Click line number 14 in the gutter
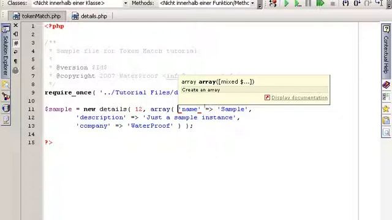This screenshot has height=220, width=392. [x=31, y=134]
